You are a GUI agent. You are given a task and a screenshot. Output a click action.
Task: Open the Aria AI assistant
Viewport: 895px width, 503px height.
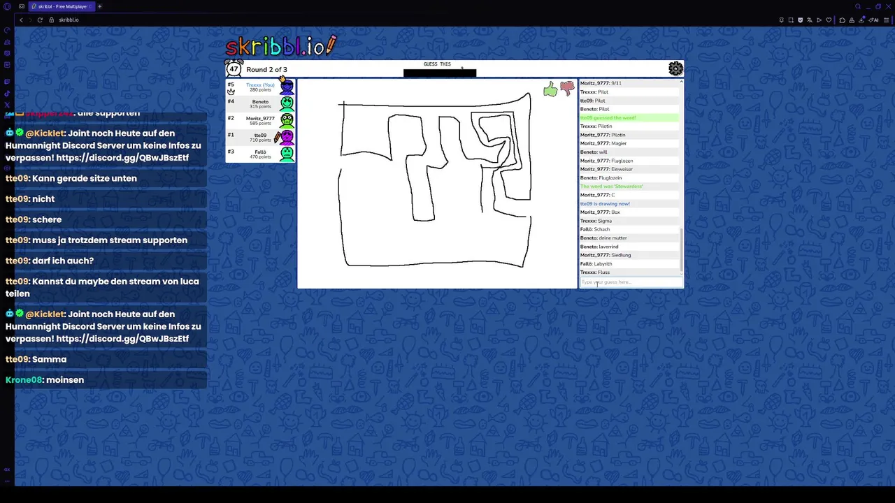874,20
